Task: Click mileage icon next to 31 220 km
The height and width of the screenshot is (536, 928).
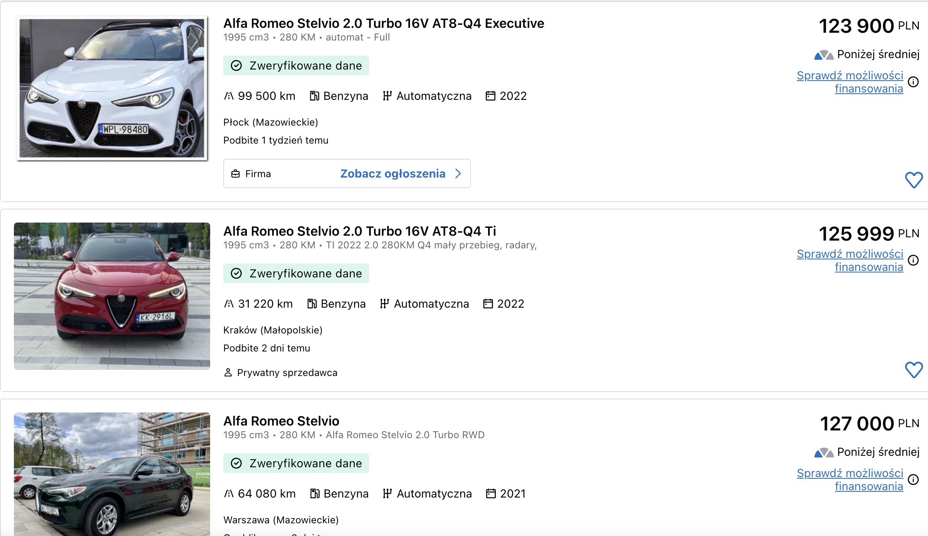Action: (x=229, y=304)
